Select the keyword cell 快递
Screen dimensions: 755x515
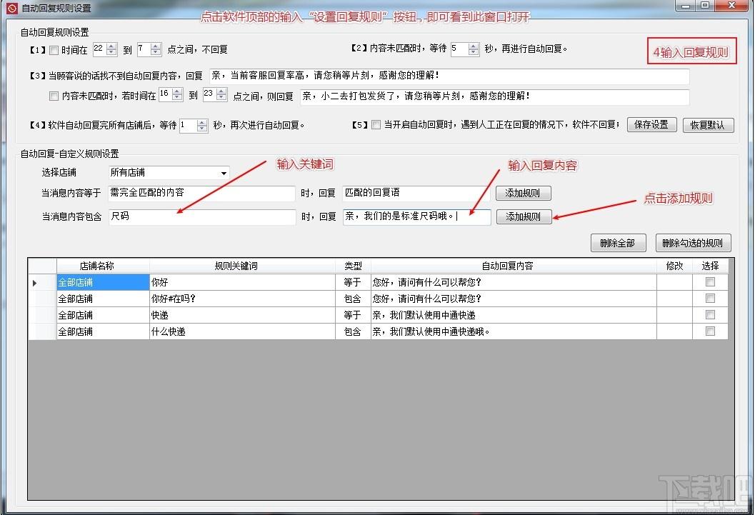pos(242,315)
